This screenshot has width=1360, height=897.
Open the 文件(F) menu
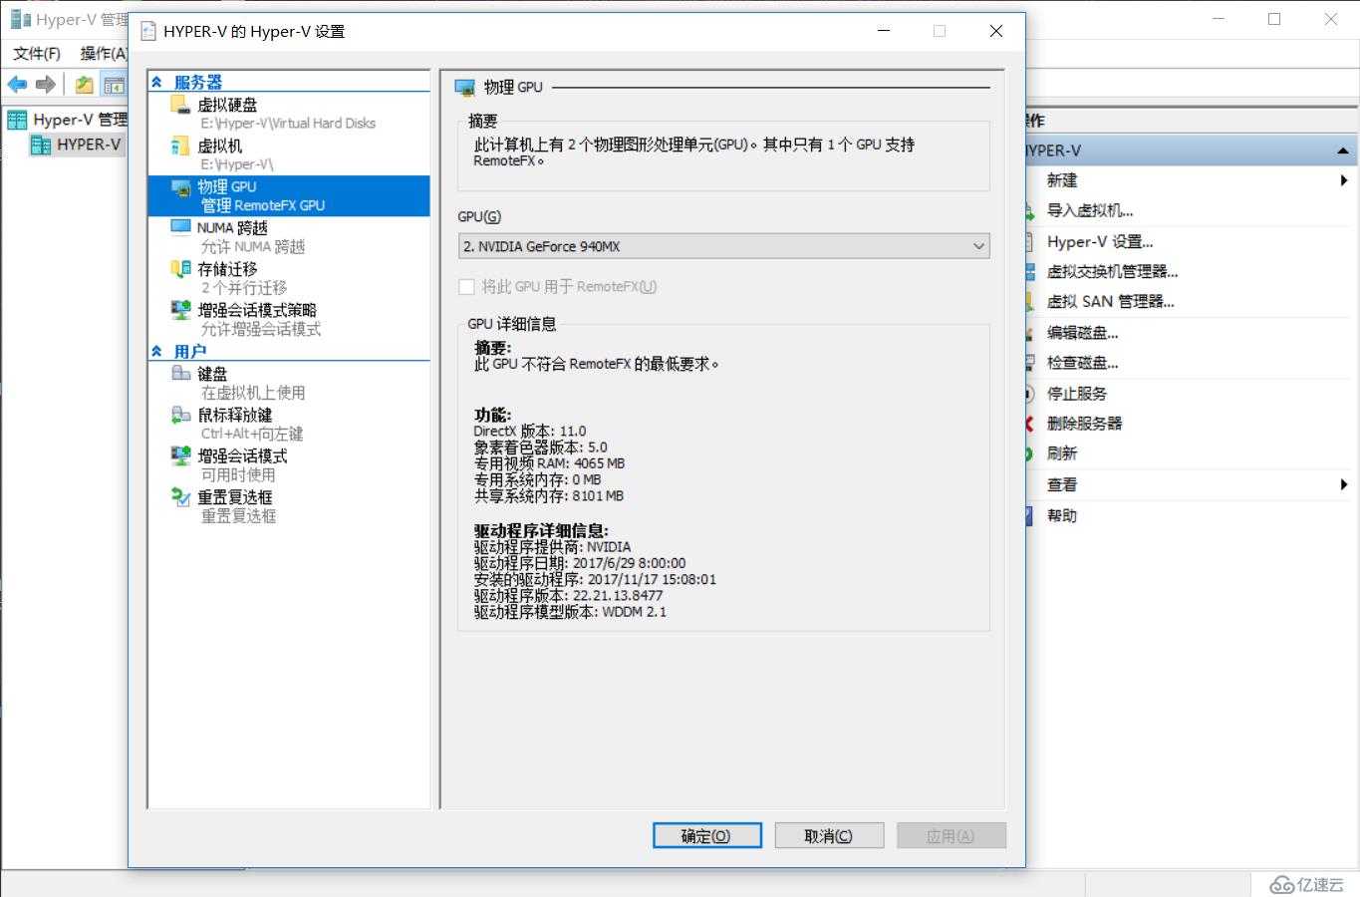coord(37,54)
